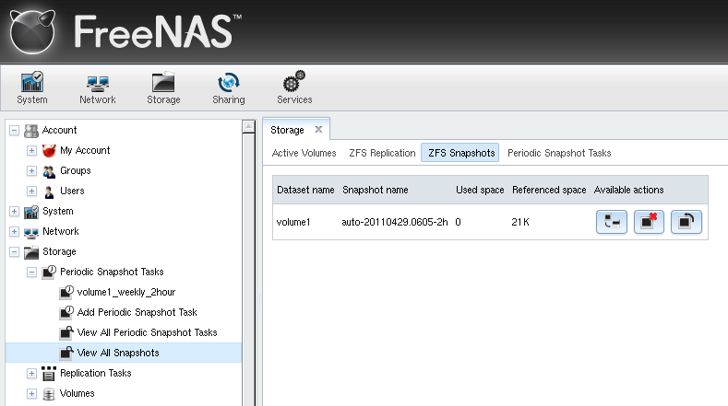Click the FreeNAS logo
Viewport: 728px width, 406px height.
(125, 31)
